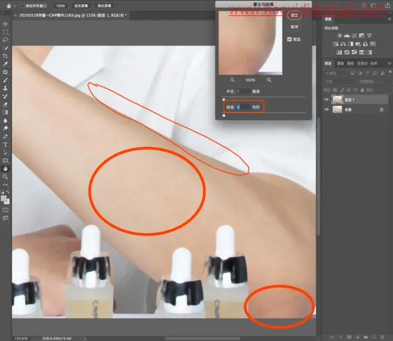This screenshot has height=341, width=393.
Task: Hide the 背景 layer with eye icon
Action: coord(326,109)
